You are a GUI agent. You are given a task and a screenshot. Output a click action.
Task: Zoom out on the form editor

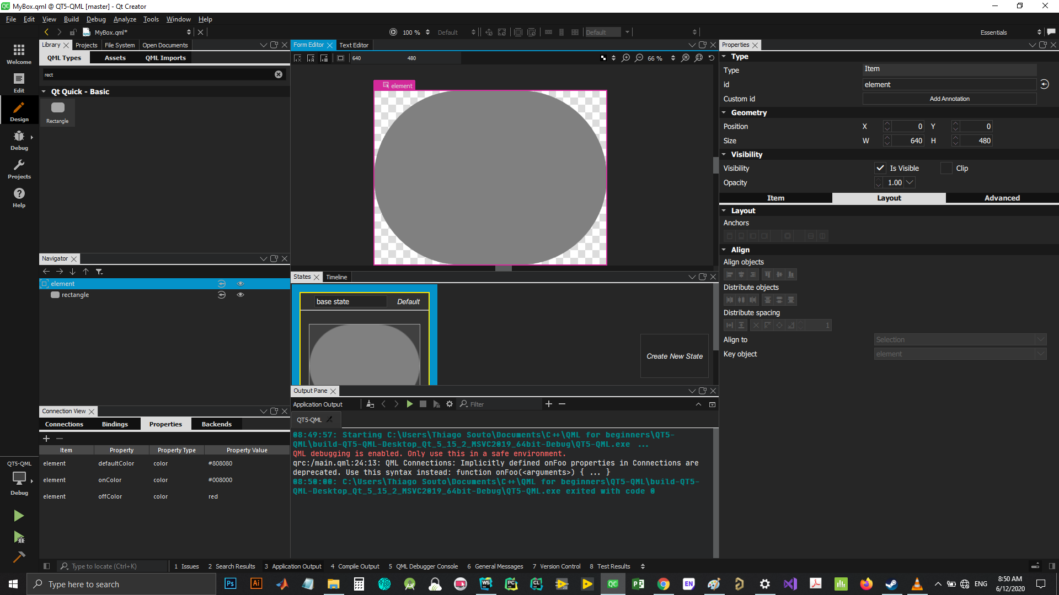point(639,58)
